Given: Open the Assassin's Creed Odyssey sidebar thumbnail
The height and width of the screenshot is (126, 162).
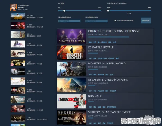Looking at the screenshot, I should tap(18, 35).
